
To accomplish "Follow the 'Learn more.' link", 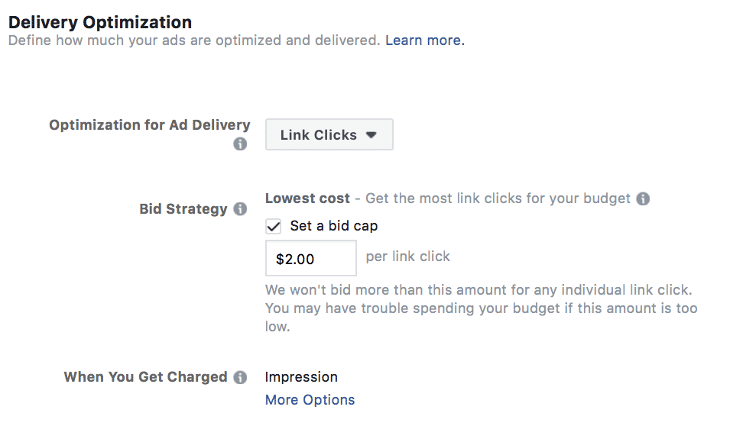I will tap(425, 40).
